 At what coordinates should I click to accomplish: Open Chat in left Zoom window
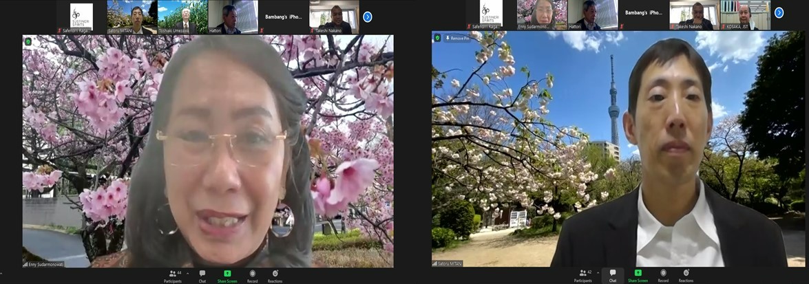point(202,276)
